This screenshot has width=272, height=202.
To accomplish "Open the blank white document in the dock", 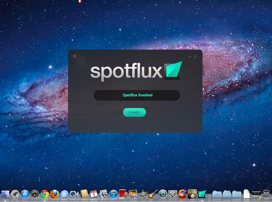I will pos(247,194).
